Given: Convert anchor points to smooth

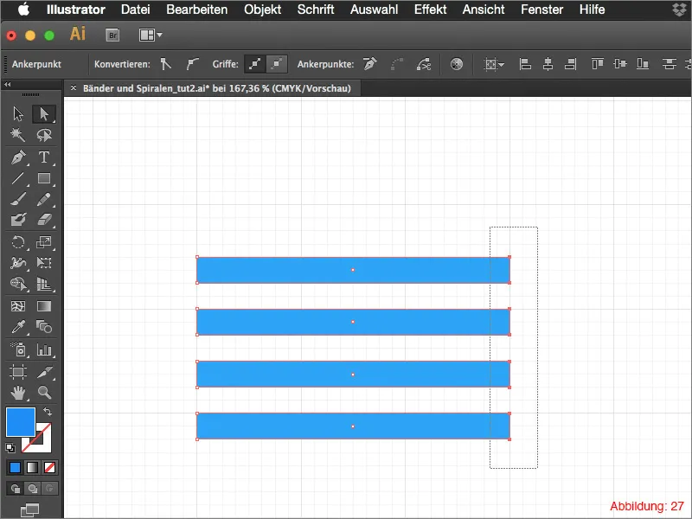Looking at the screenshot, I should point(192,64).
